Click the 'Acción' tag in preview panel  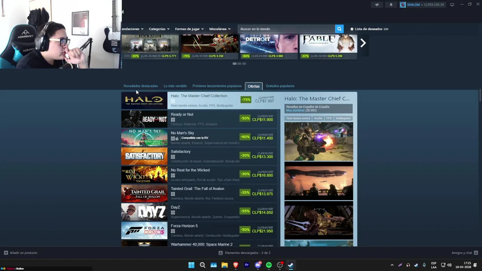pos(318,118)
